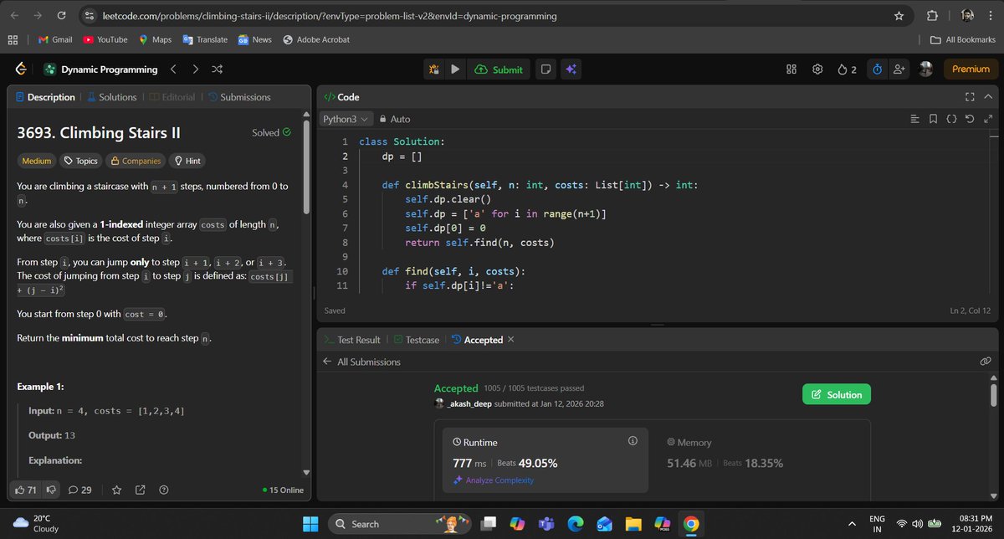The width and height of the screenshot is (1004, 539).
Task: Reveal the Hint
Action: pos(188,161)
